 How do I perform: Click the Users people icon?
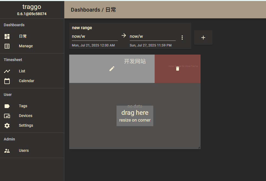[7, 151]
